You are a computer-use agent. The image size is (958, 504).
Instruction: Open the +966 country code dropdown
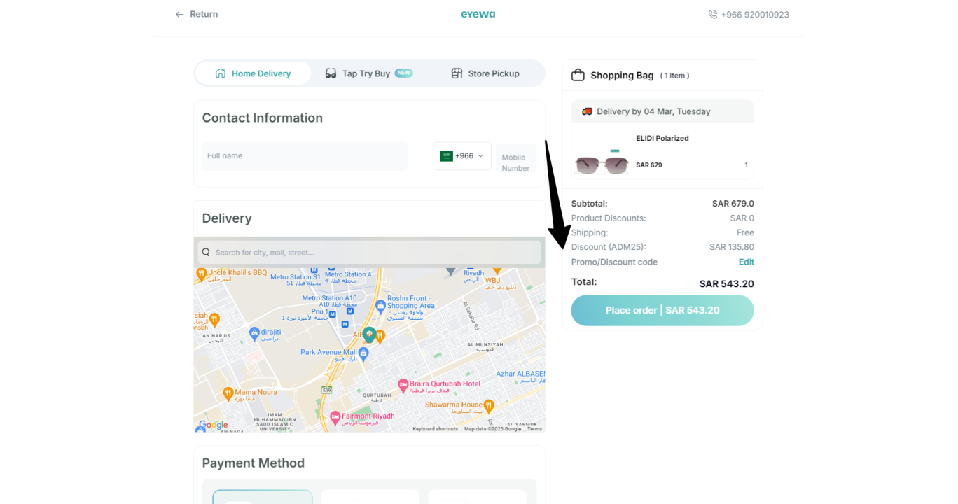462,156
